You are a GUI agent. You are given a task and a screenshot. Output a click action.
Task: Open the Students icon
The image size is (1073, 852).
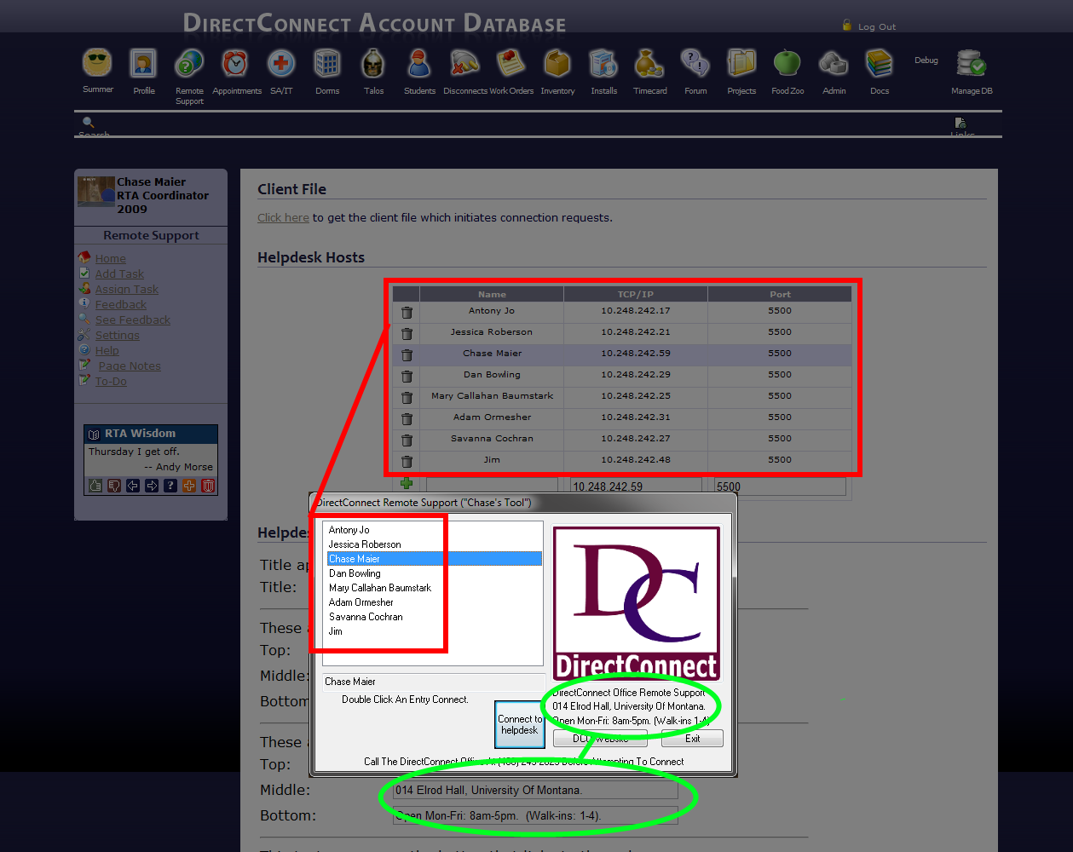coord(419,64)
